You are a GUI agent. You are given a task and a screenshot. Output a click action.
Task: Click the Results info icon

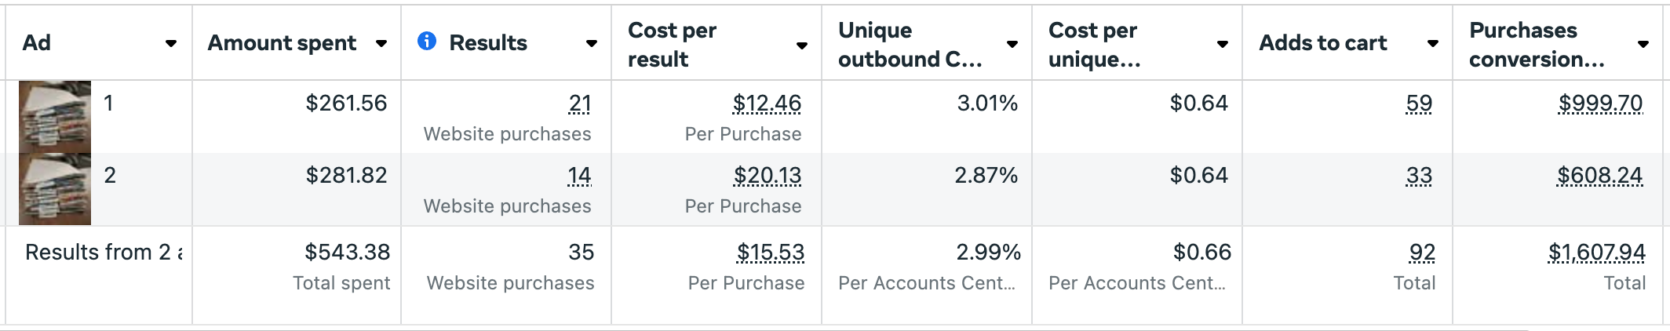(x=427, y=41)
